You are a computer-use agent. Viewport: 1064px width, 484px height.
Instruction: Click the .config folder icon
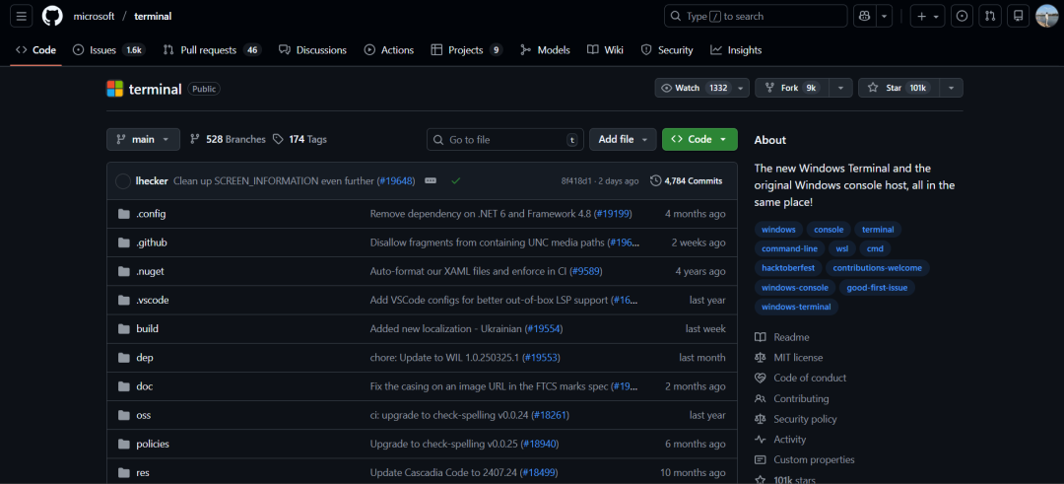pos(123,214)
